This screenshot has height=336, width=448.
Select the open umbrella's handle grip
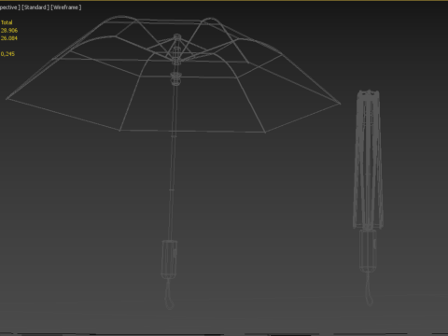(x=169, y=259)
